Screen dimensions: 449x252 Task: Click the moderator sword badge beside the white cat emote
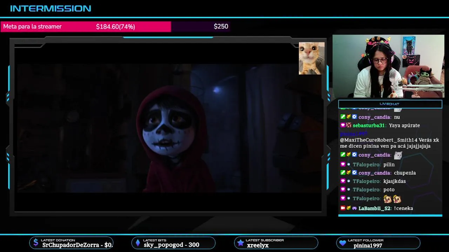coord(343,155)
